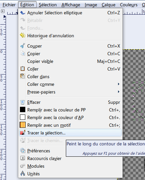Click the keyboard shortcut icon beside Raccourcis clavier
The image size is (145, 180).
[x=23, y=158]
